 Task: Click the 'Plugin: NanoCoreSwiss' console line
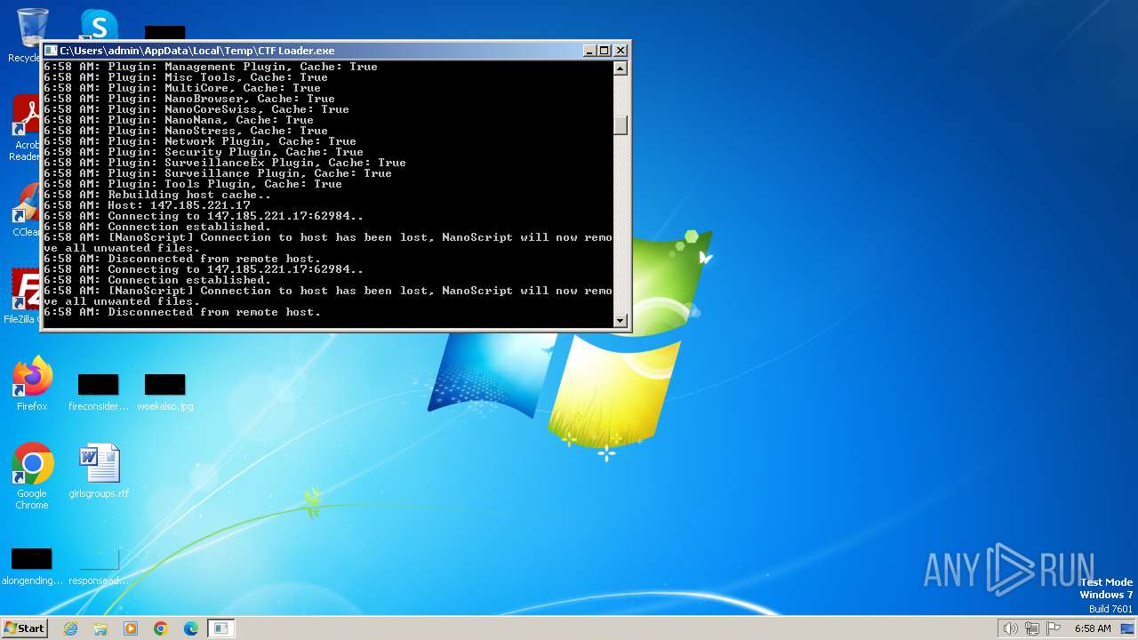pos(196,109)
